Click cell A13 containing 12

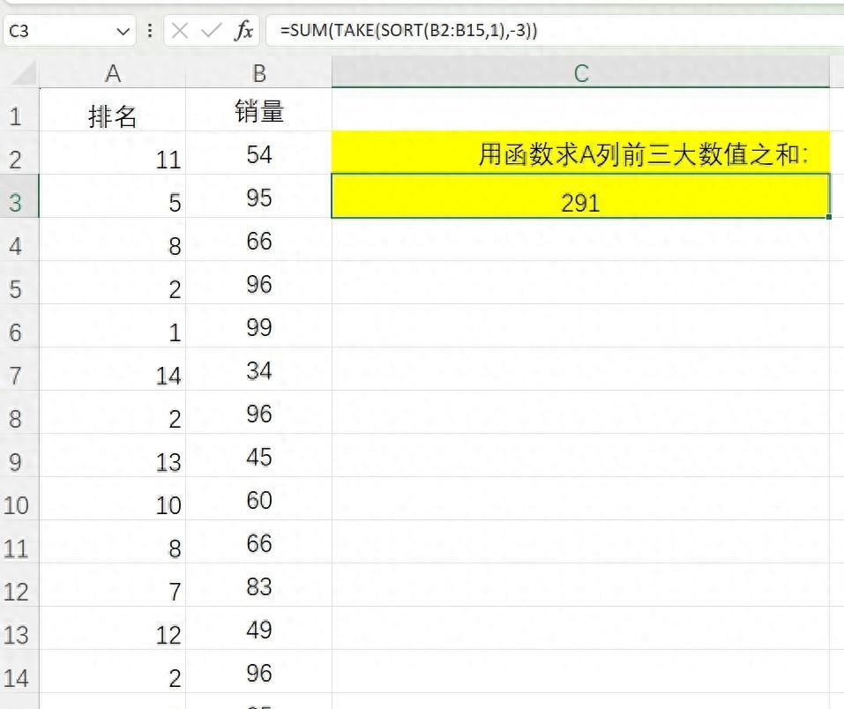coord(113,628)
